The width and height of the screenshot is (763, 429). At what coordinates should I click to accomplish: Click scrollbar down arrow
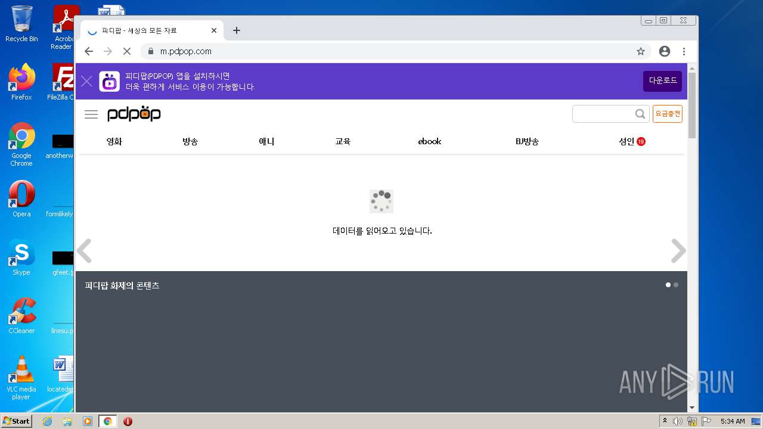click(x=692, y=408)
